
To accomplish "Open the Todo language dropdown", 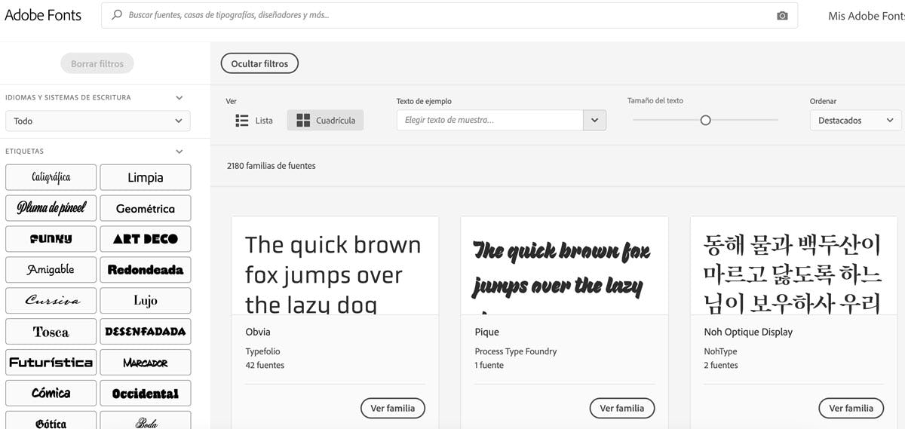I will click(x=98, y=121).
